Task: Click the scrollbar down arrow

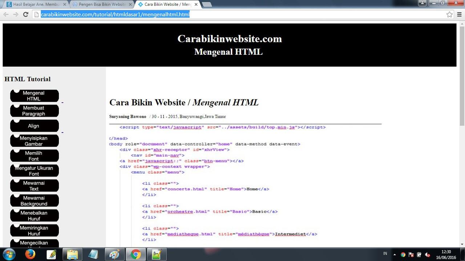Action: click(x=462, y=244)
